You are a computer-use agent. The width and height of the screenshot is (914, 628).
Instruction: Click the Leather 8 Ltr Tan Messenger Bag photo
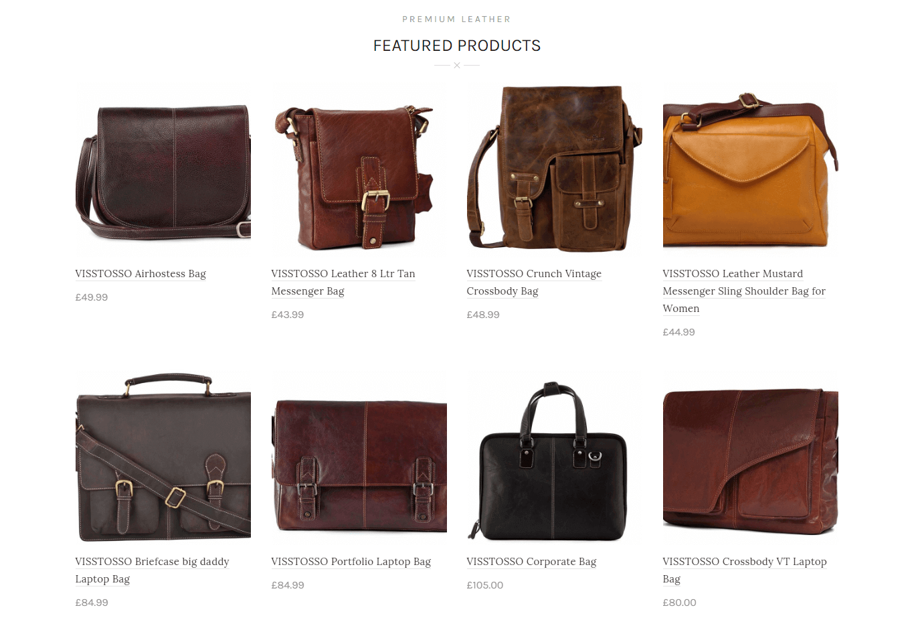[359, 170]
